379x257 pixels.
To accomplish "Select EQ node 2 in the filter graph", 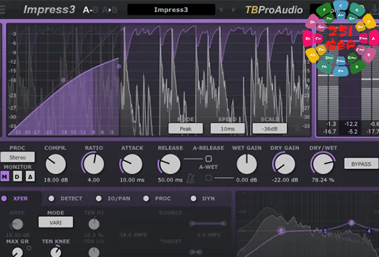I will click(x=325, y=231).
